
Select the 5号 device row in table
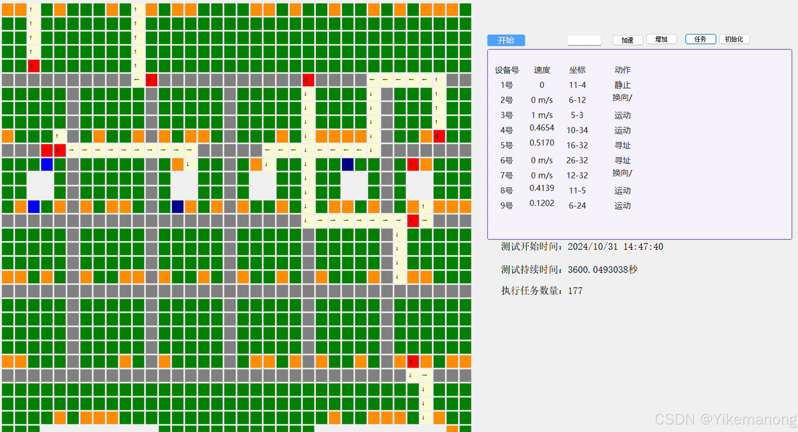506,145
